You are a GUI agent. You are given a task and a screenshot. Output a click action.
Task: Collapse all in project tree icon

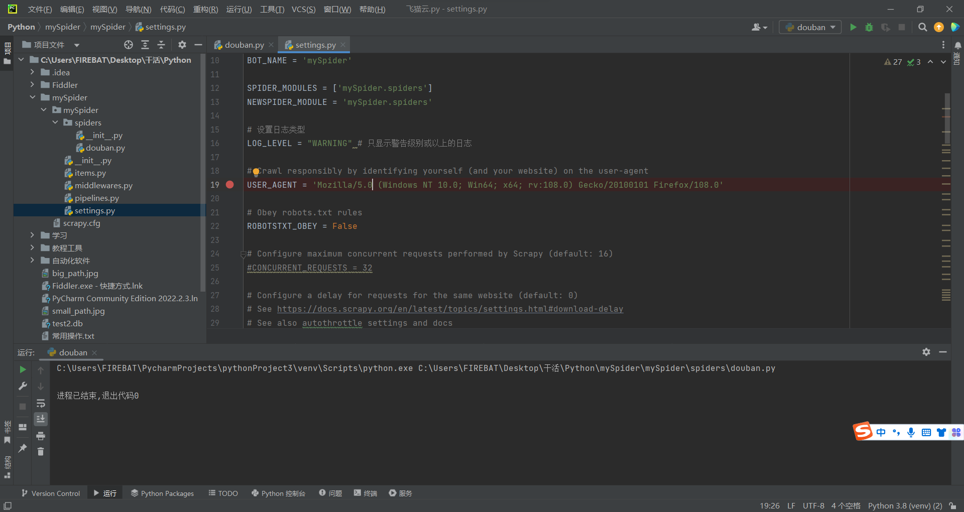(x=161, y=45)
